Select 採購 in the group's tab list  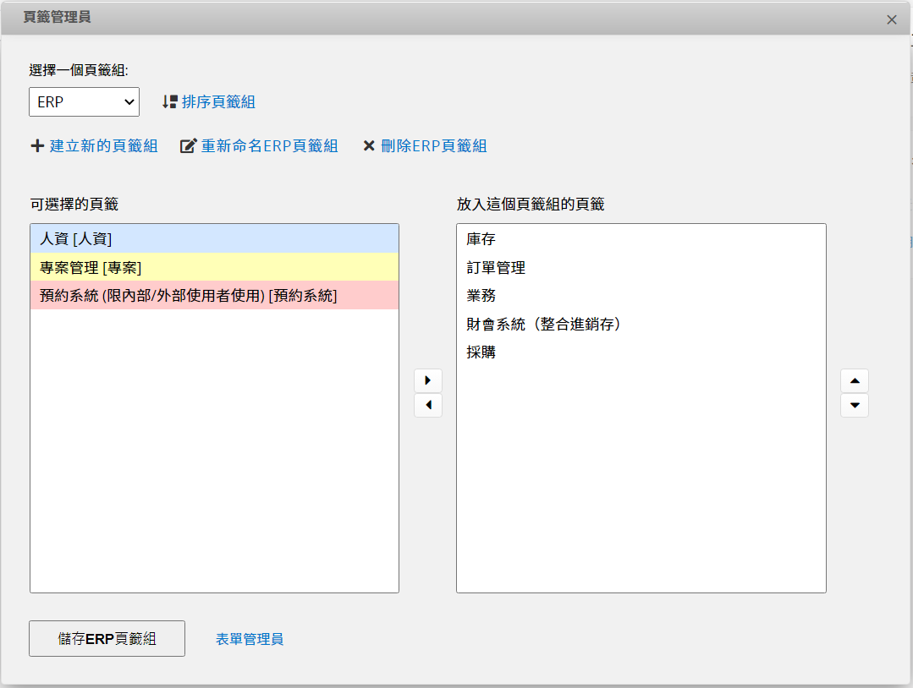641,352
